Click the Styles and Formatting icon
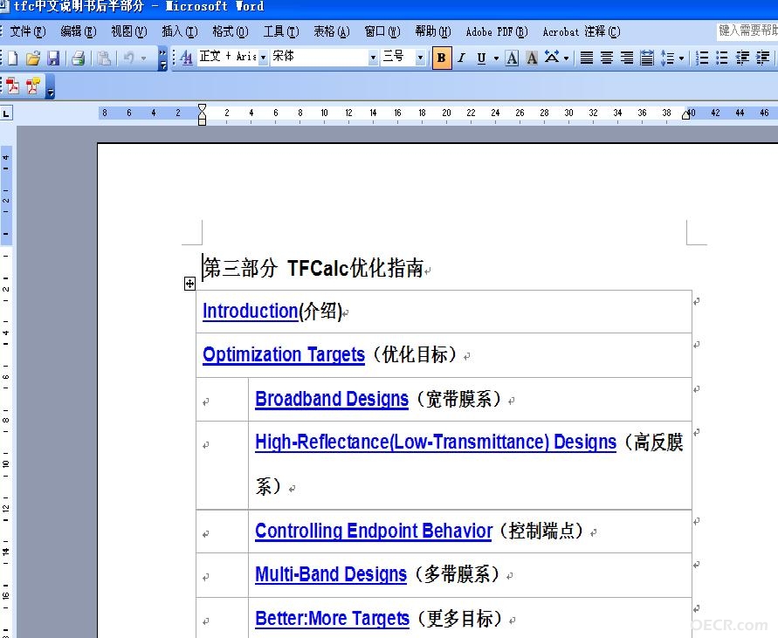 pyautogui.click(x=186, y=58)
